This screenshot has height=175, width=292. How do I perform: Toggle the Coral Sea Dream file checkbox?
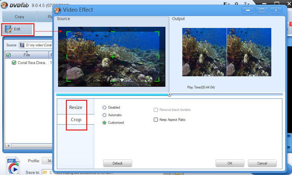[14, 63]
